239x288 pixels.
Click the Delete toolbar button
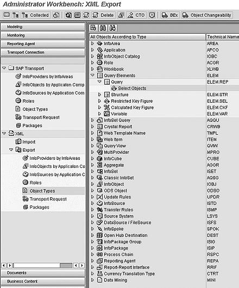(x=103, y=15)
